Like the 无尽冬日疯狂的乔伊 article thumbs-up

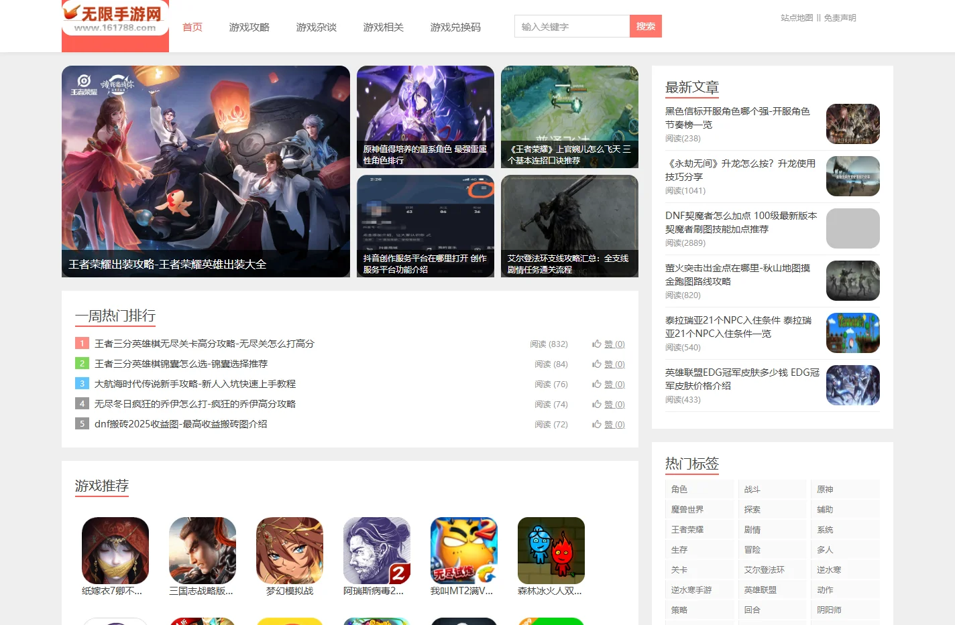pos(608,405)
